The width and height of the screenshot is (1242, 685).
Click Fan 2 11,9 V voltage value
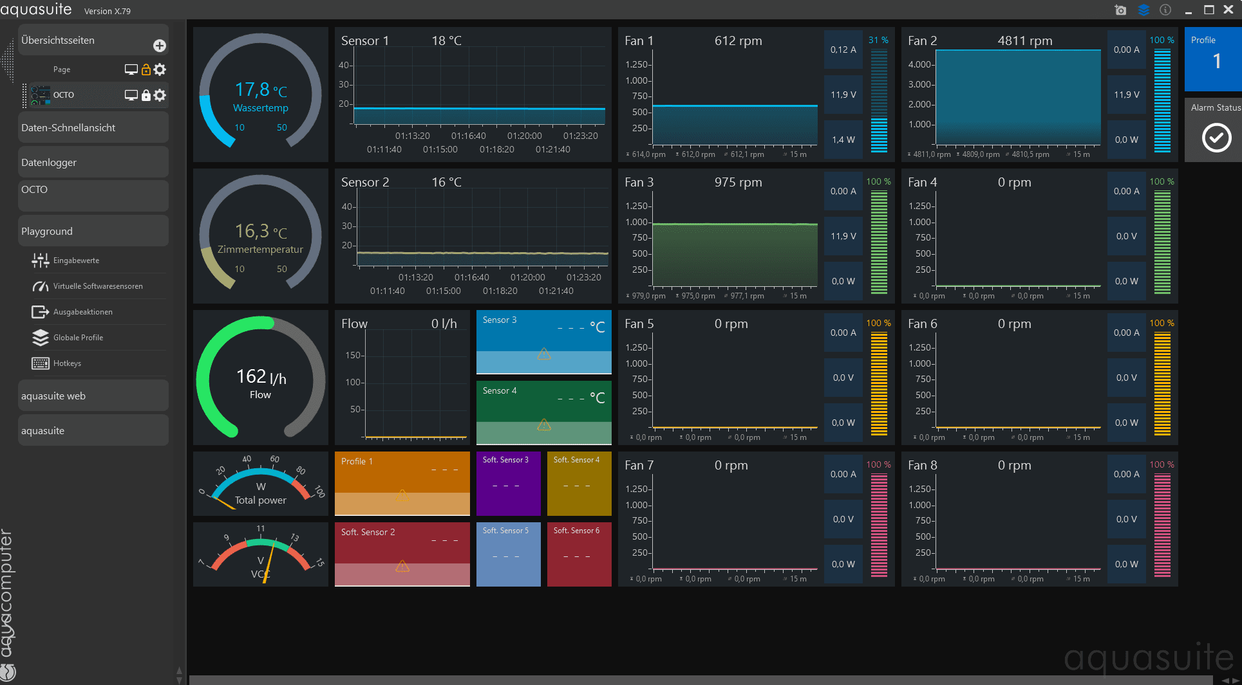click(x=1127, y=95)
